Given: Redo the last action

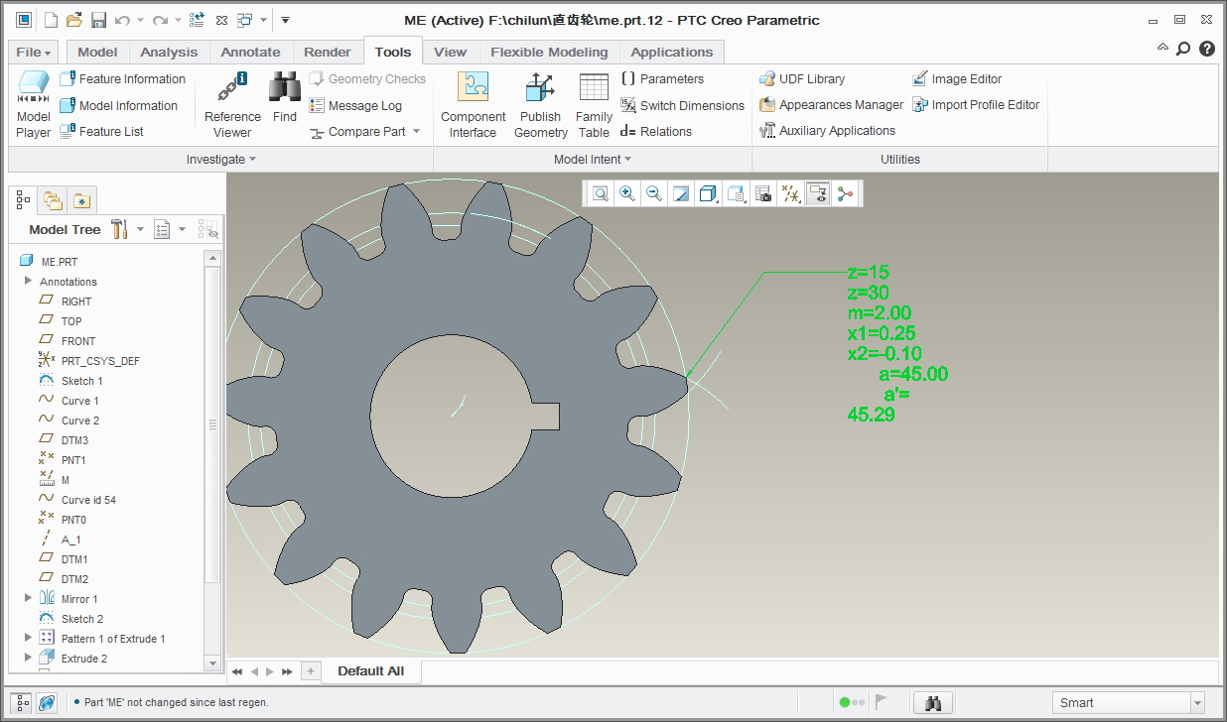Looking at the screenshot, I should (160, 20).
